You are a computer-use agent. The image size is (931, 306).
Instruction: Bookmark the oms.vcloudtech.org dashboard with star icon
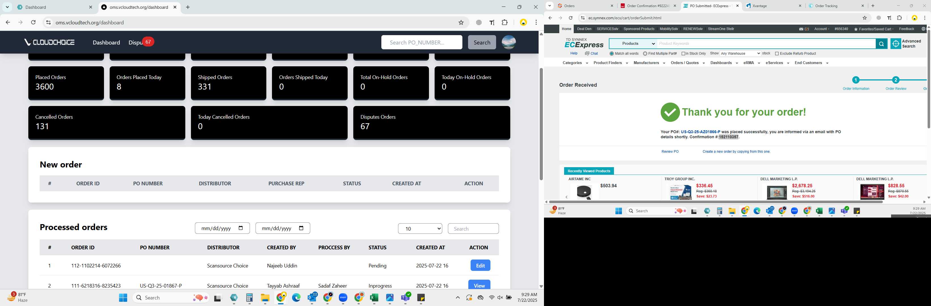tap(461, 22)
